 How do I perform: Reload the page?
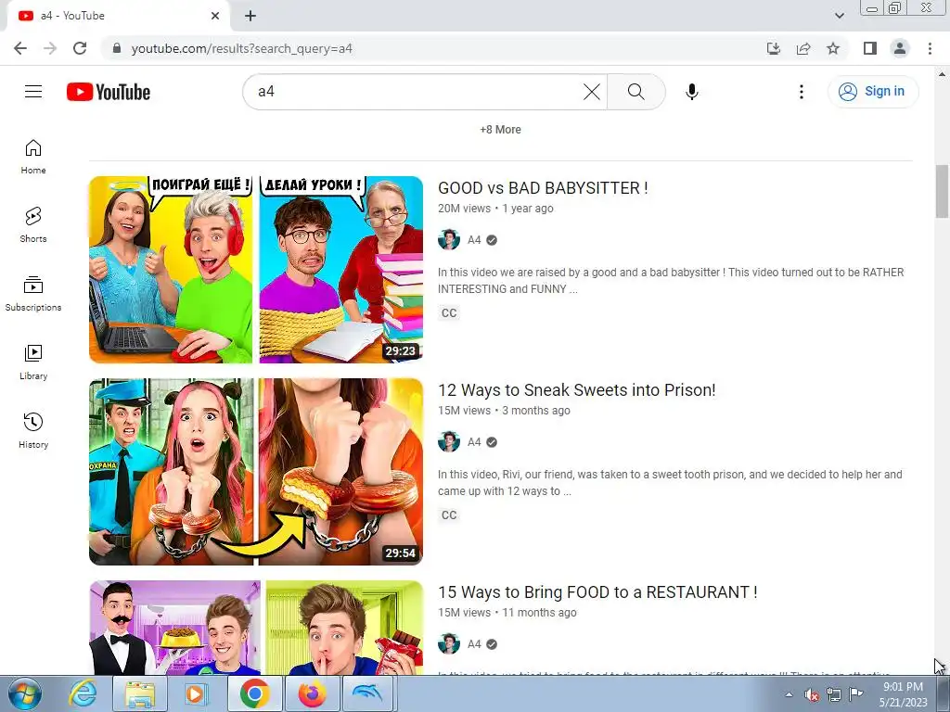[x=80, y=48]
